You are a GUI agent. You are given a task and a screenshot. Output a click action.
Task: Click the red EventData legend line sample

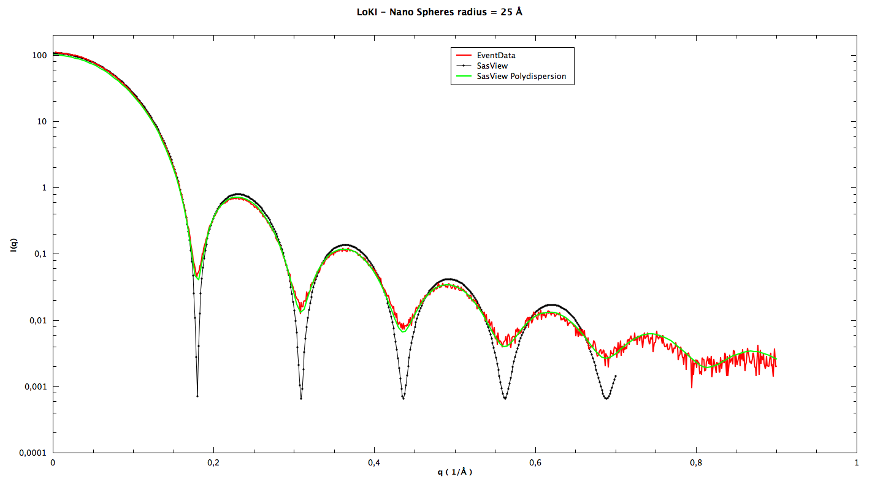click(464, 56)
